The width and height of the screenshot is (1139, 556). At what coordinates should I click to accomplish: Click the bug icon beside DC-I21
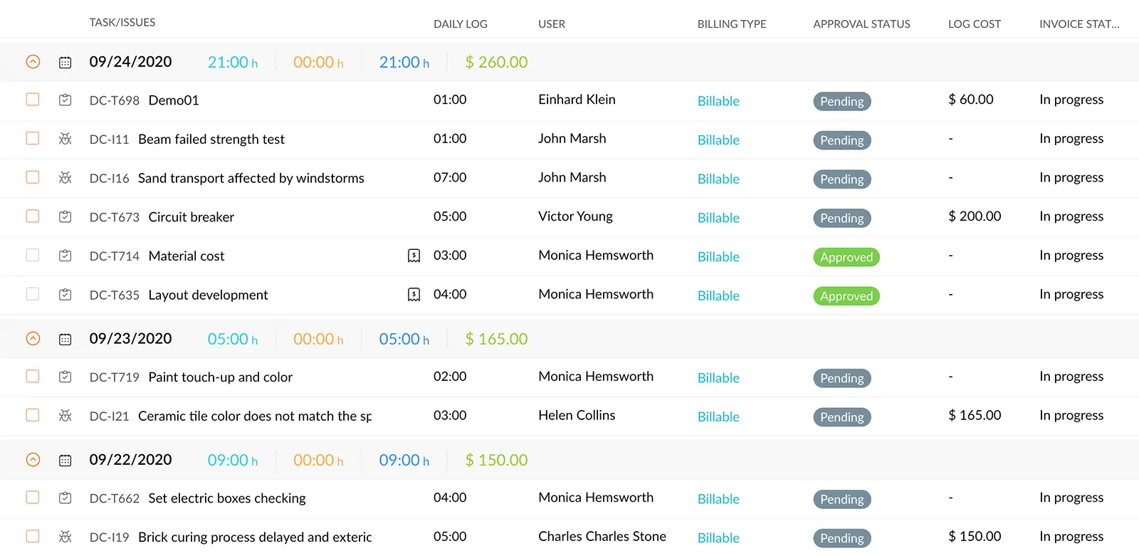[x=65, y=416]
